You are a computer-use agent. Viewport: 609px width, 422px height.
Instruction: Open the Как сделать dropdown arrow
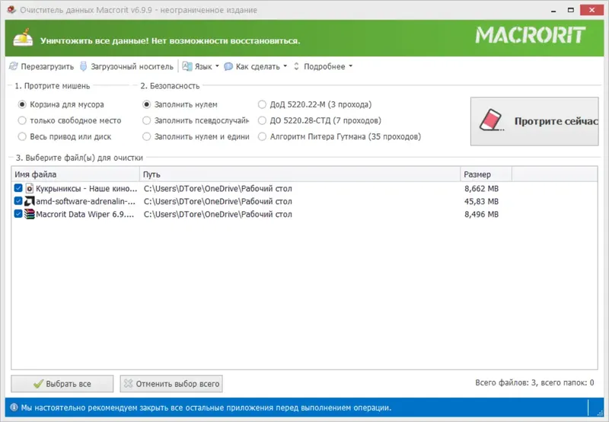pos(285,66)
